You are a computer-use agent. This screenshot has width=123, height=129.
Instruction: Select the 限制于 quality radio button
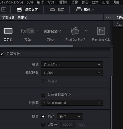[43, 125]
